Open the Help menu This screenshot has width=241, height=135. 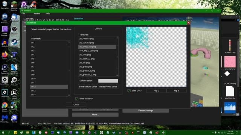48,13
